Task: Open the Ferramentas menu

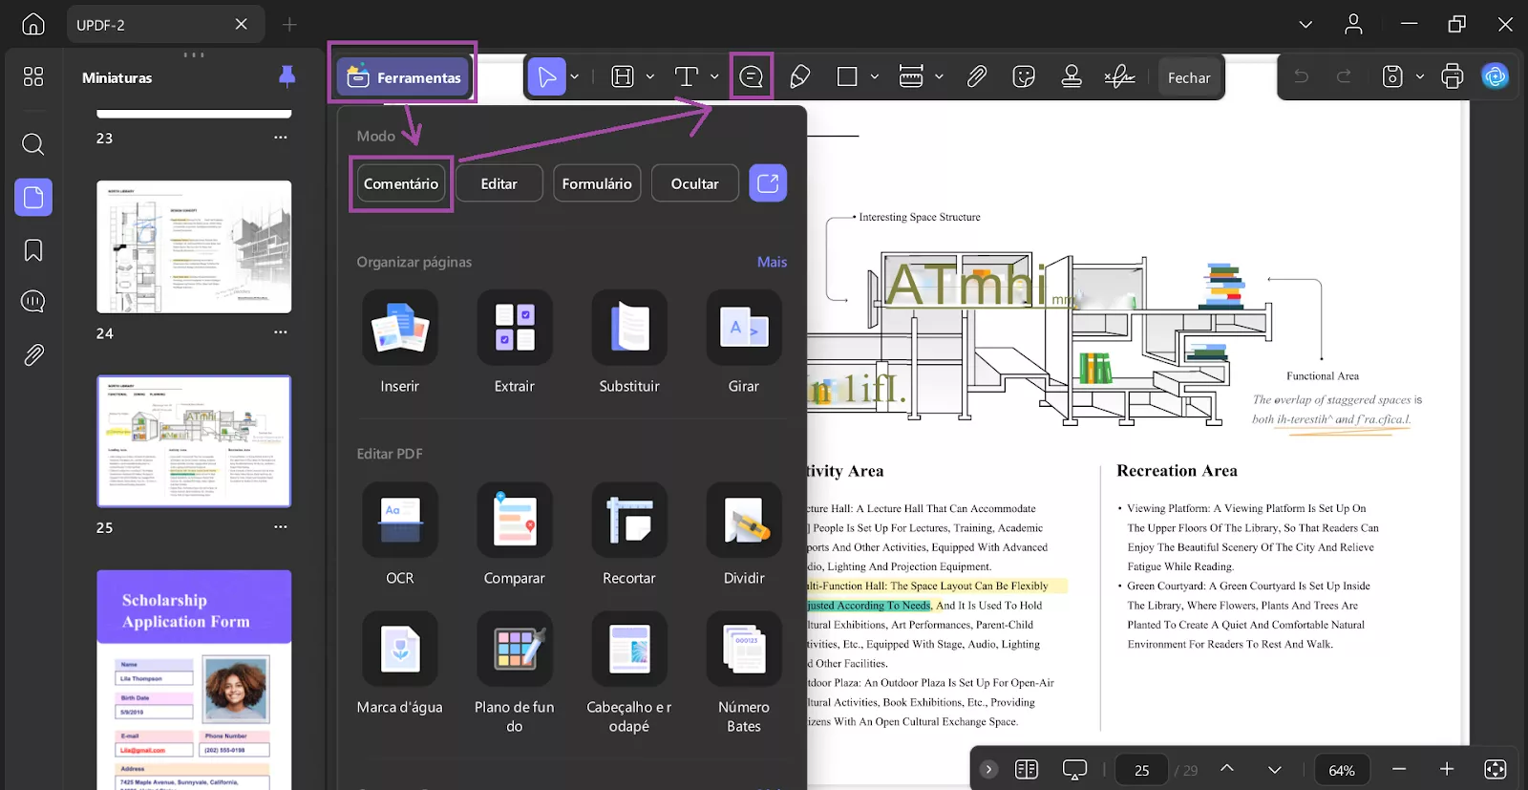Action: pos(403,77)
